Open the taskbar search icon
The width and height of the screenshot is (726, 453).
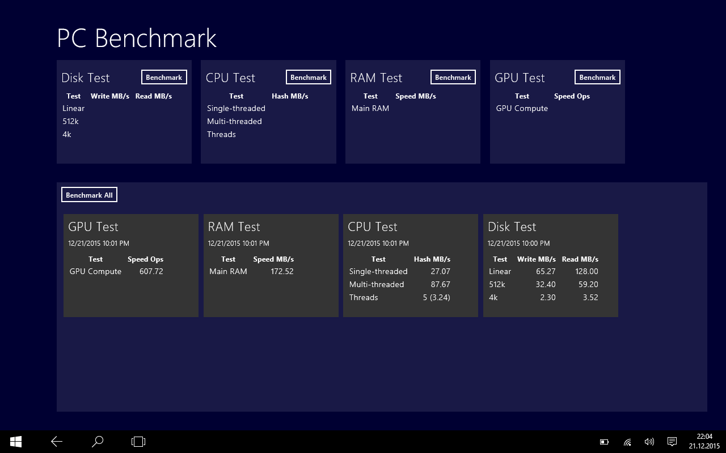(98, 442)
